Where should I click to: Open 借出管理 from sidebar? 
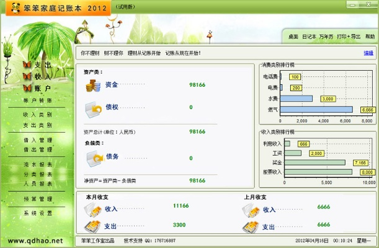pyautogui.click(x=38, y=149)
